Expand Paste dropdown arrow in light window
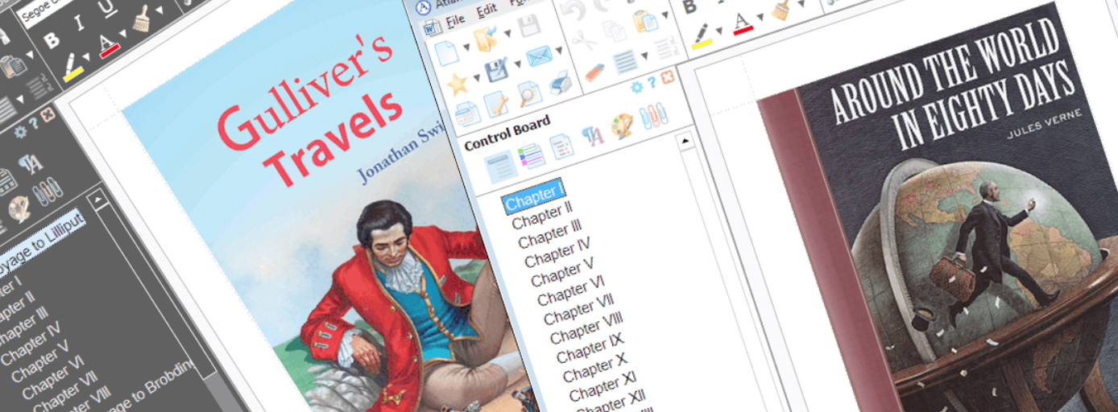 point(665,14)
